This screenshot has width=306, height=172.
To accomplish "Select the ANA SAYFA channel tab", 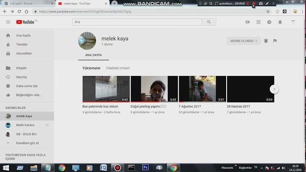I will (93, 55).
